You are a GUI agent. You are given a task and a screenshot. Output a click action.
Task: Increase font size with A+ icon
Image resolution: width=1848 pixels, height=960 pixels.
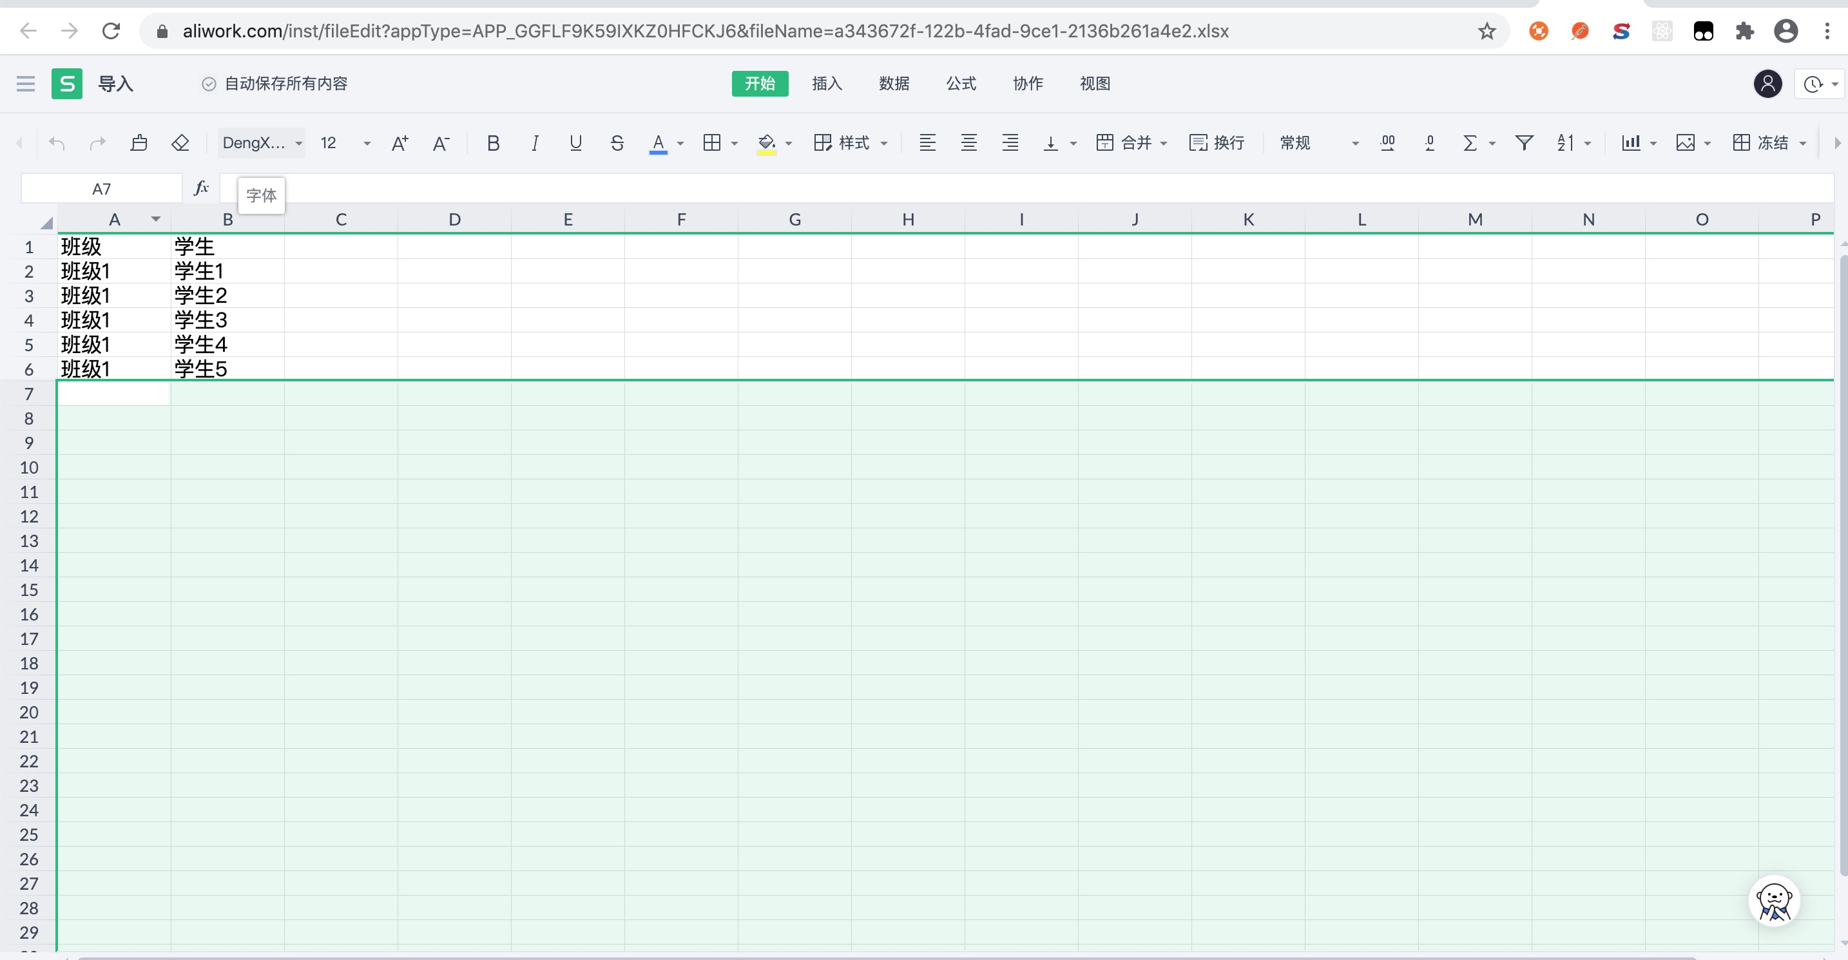(x=399, y=143)
